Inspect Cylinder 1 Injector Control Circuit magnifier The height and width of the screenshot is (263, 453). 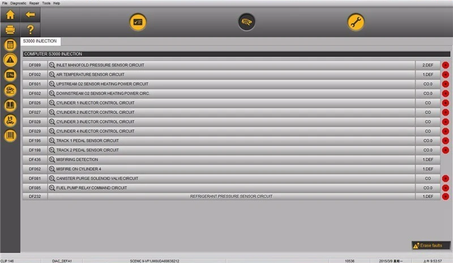[52, 103]
